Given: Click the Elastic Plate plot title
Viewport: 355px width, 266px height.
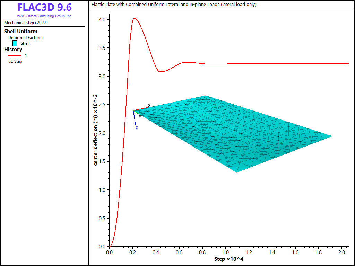Looking at the screenshot, I should [x=174, y=5].
